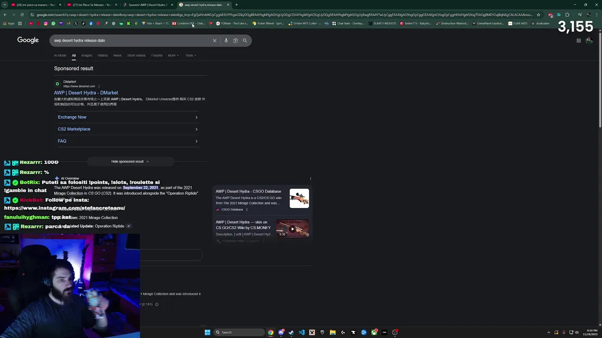
Task: Submit the search via the magnifier icon
Action: [x=245, y=40]
